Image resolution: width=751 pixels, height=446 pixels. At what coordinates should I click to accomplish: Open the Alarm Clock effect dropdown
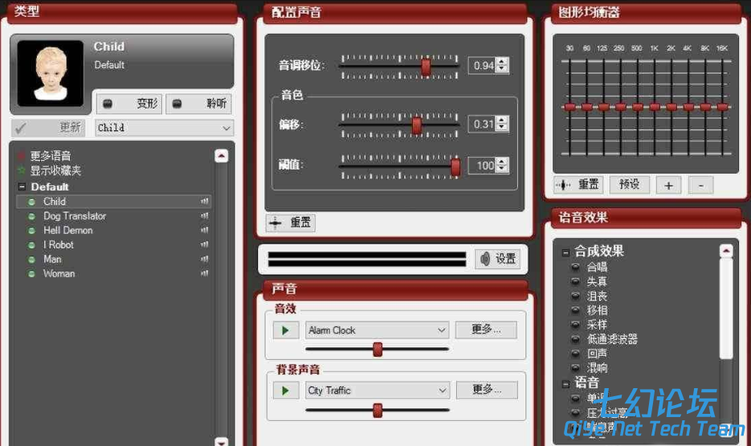click(442, 330)
